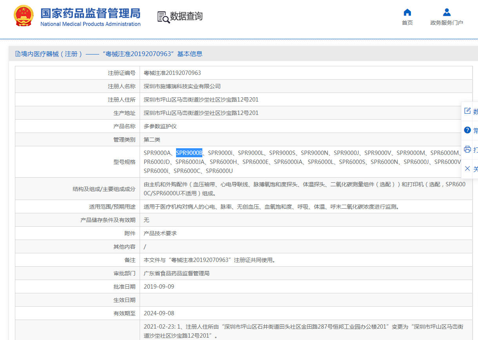Click the 2021-02-23 change record text
The image size is (478, 340).
(304, 331)
